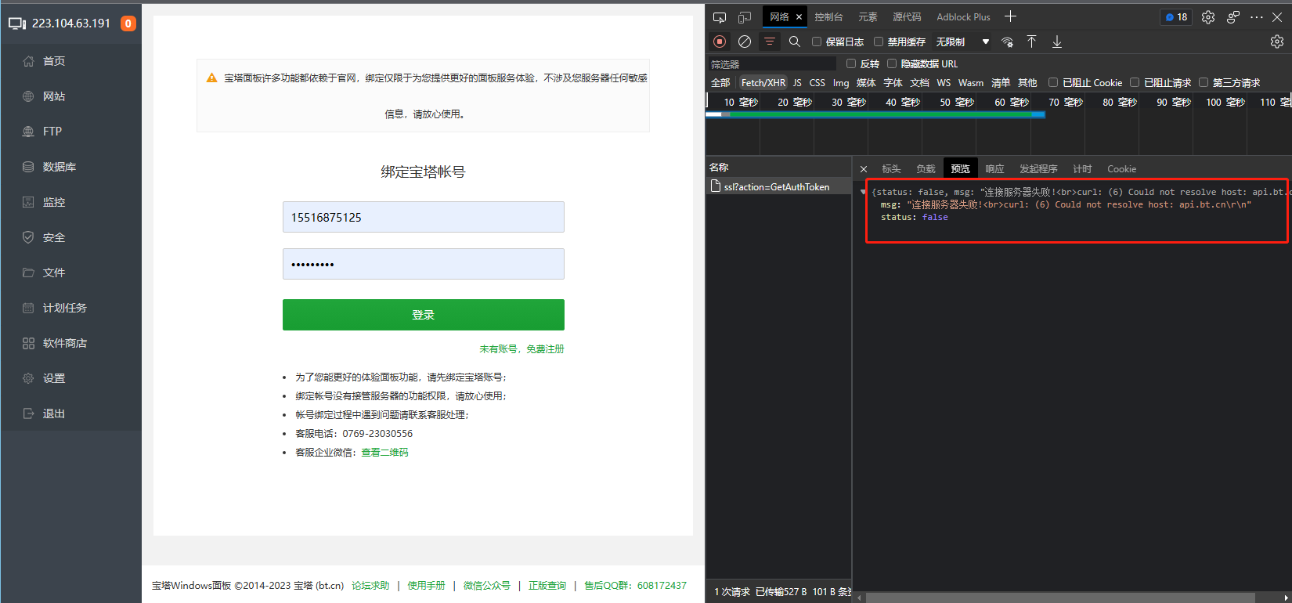Clear the network log
Screen dimensions: 1292x603
tap(745, 42)
